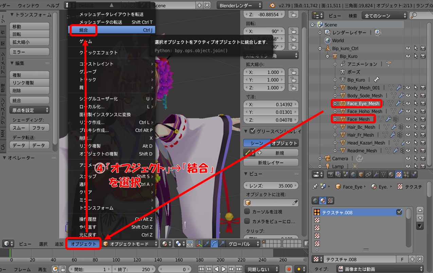Image resolution: width=433 pixels, height=273 pixels.
Task: Select the rotate manipulator arc icon
Action: point(214,244)
